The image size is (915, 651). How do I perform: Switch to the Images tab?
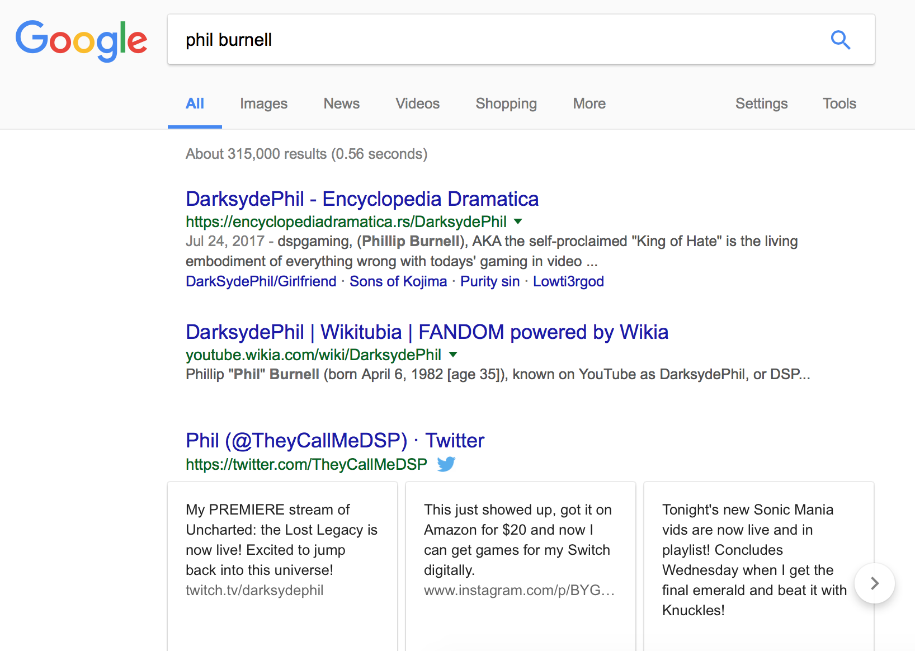tap(263, 103)
